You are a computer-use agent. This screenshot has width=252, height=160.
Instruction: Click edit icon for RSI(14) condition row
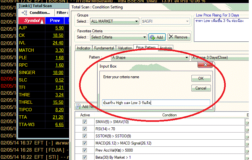click(247, 129)
